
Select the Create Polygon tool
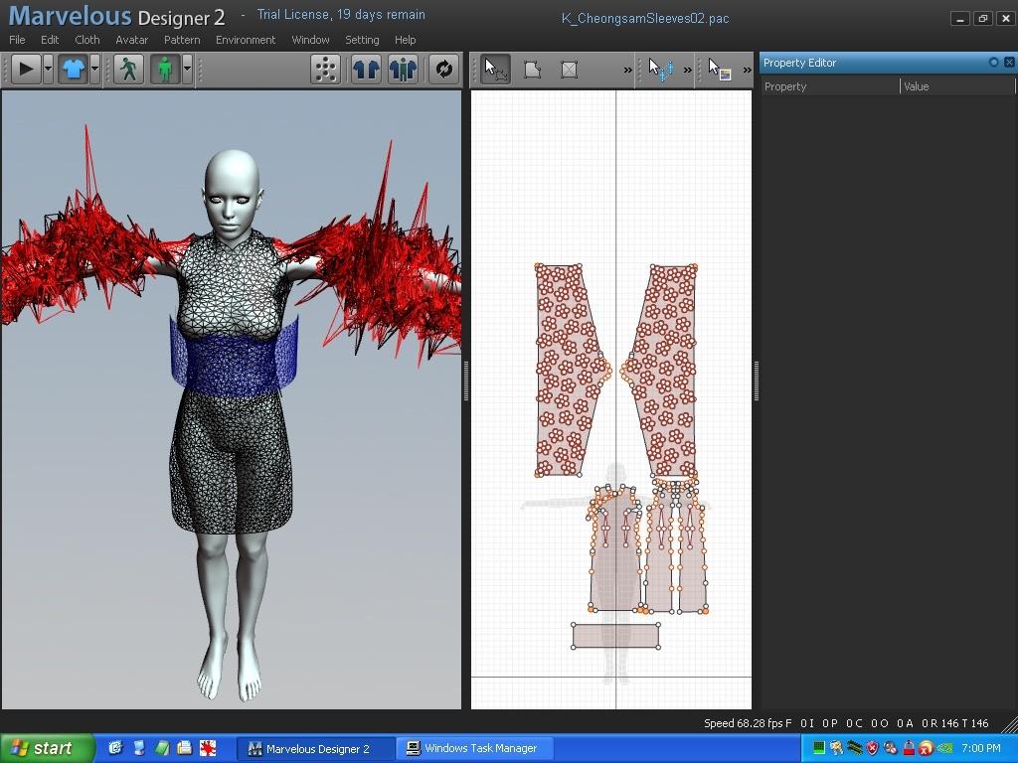pyautogui.click(x=533, y=70)
